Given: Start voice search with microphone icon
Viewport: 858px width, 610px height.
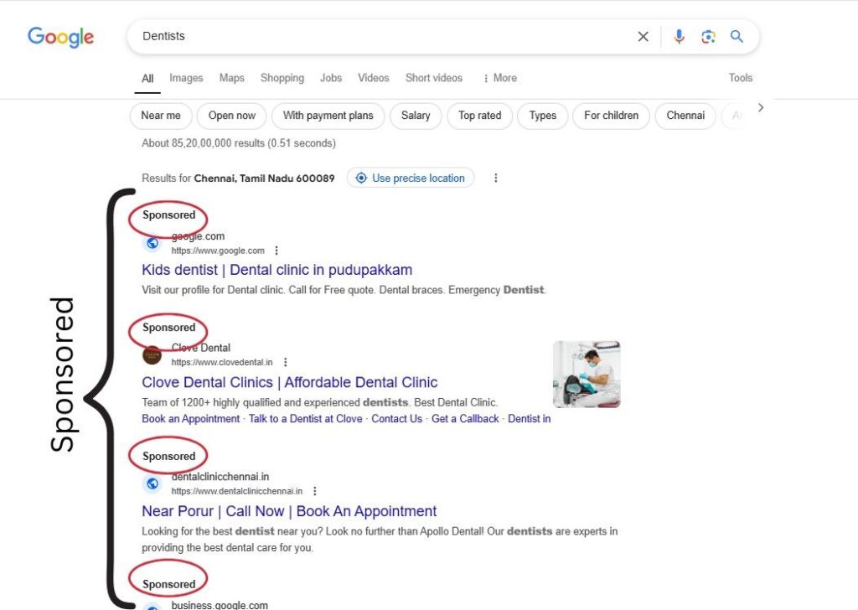Looking at the screenshot, I should (x=679, y=37).
